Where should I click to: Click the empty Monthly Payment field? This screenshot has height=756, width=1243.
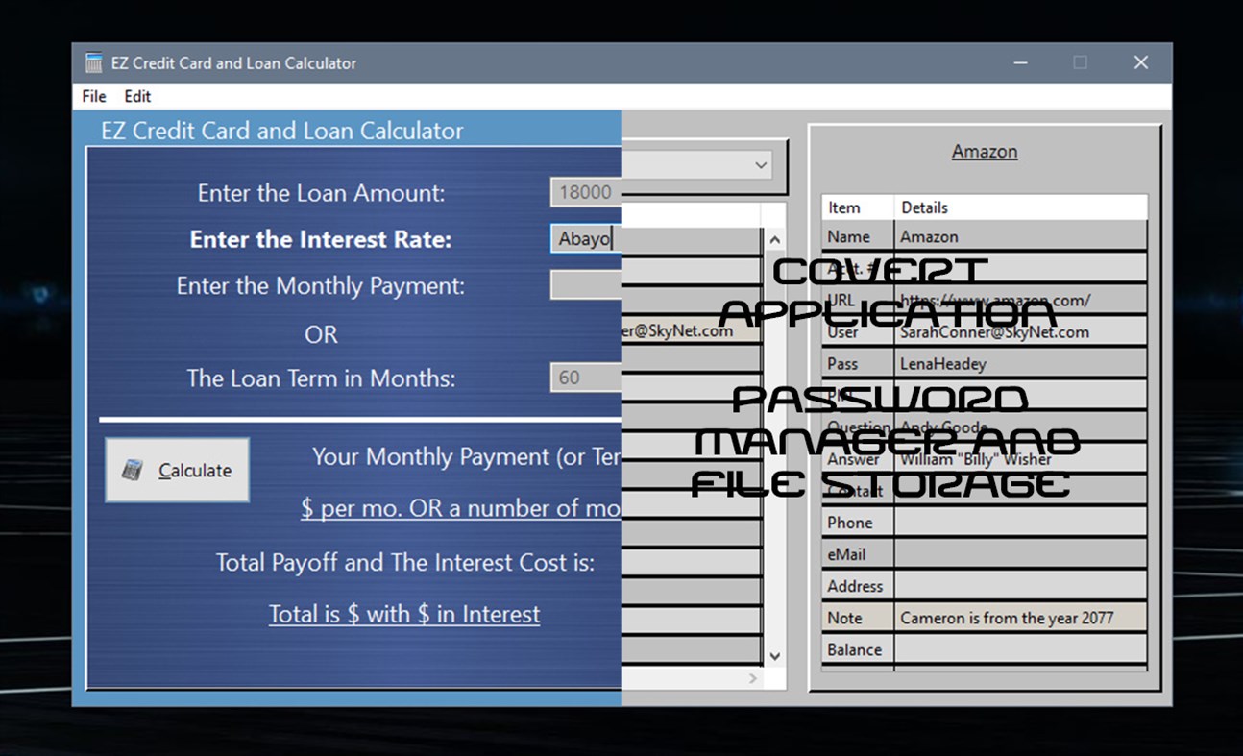tap(585, 284)
